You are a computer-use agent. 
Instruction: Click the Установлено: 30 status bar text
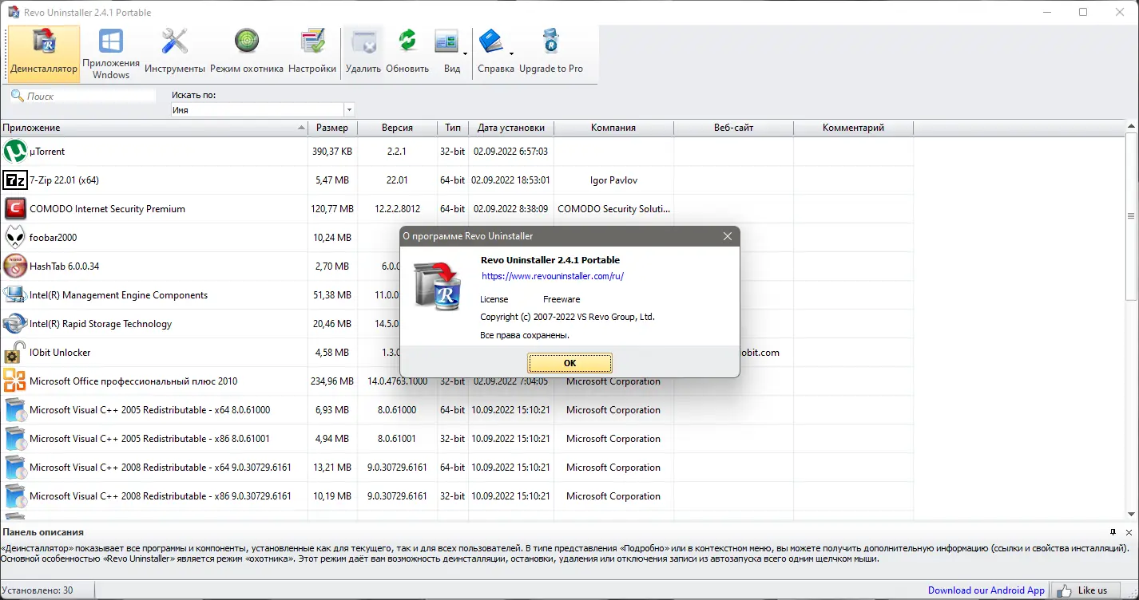[37, 590]
